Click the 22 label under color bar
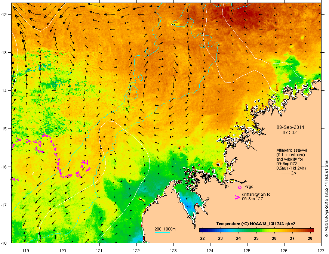The image size is (329, 254). pos(202,238)
